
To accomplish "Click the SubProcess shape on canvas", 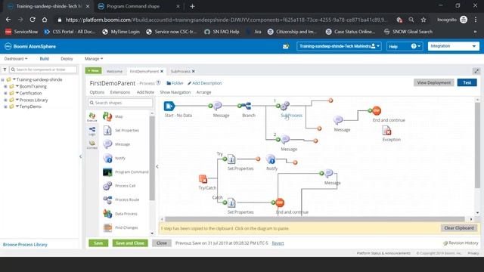I will click(284, 106).
